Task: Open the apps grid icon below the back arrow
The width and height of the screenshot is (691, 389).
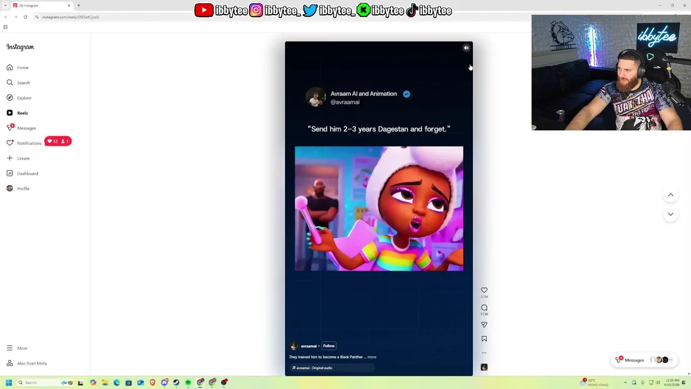Action: [x=5, y=27]
